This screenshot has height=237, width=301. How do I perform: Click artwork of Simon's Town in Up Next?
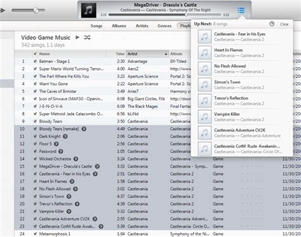pos(204,85)
